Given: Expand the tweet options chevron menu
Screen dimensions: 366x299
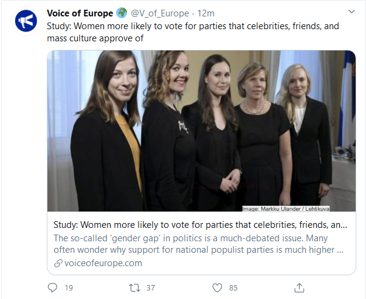Looking at the screenshot, I should tap(351, 12).
